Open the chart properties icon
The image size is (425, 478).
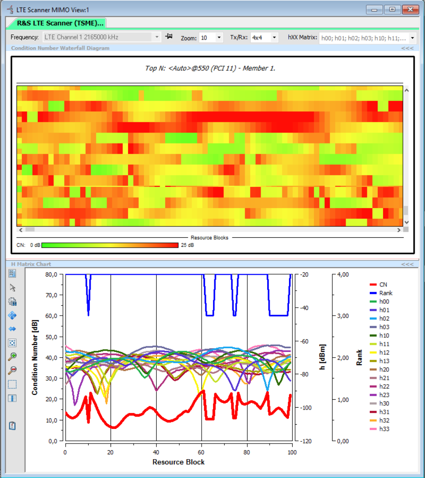coord(12,274)
